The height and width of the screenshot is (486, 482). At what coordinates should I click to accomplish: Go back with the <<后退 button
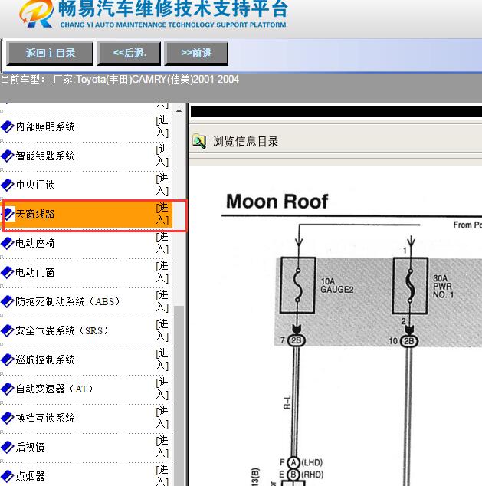129,54
